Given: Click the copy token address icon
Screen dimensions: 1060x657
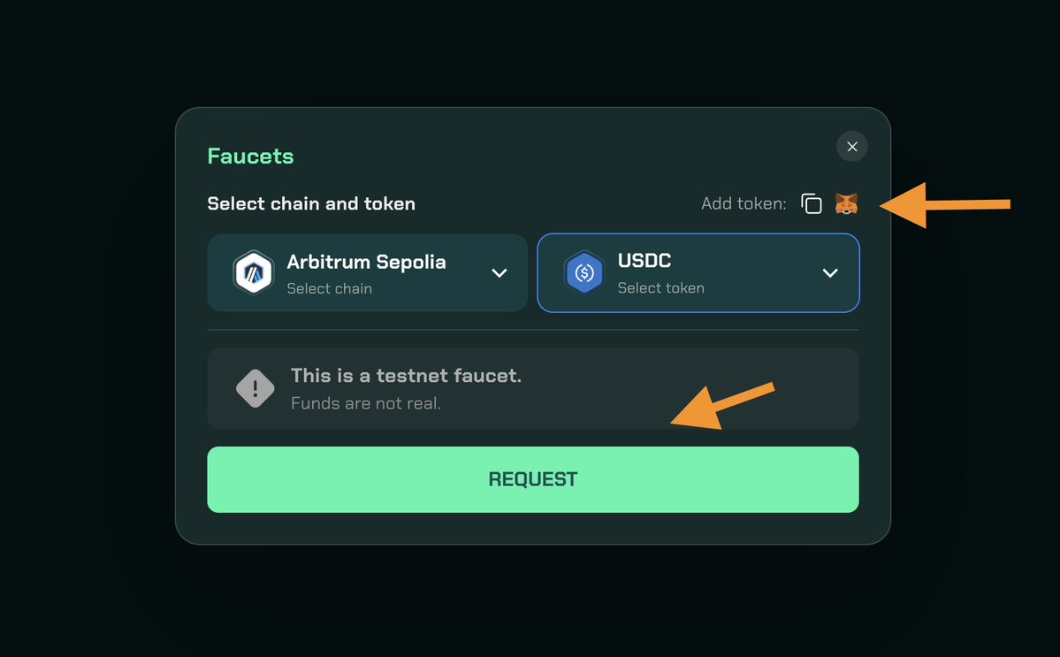Looking at the screenshot, I should (x=812, y=204).
